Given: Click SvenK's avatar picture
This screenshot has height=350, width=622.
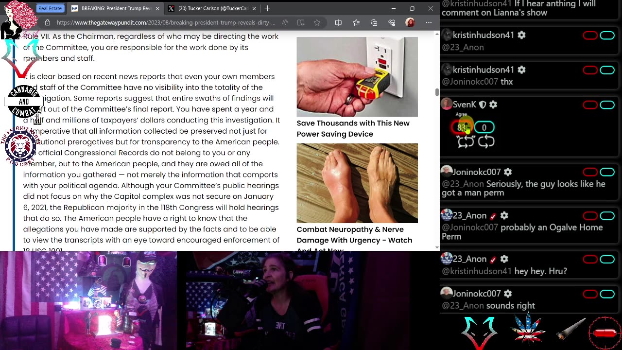Looking at the screenshot, I should coord(446,104).
